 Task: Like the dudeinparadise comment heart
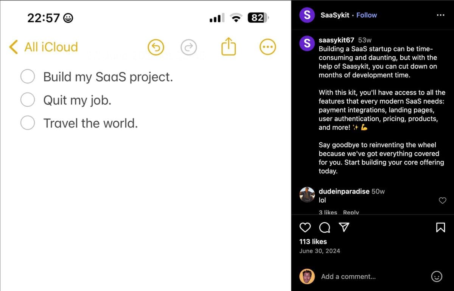(442, 200)
